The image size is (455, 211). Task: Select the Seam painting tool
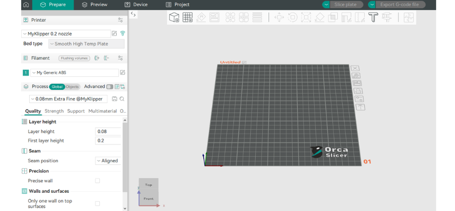[x=360, y=17]
